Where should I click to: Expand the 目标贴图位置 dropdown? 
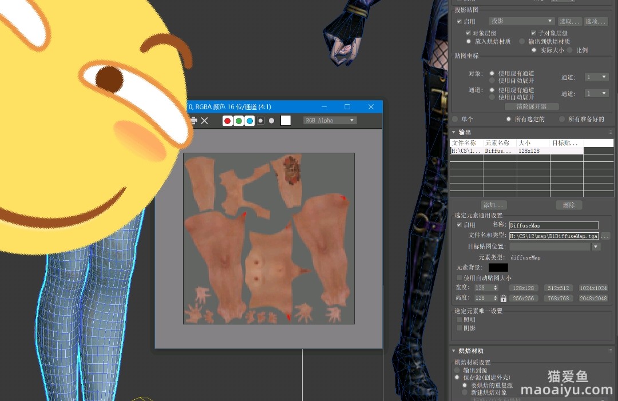tap(596, 247)
